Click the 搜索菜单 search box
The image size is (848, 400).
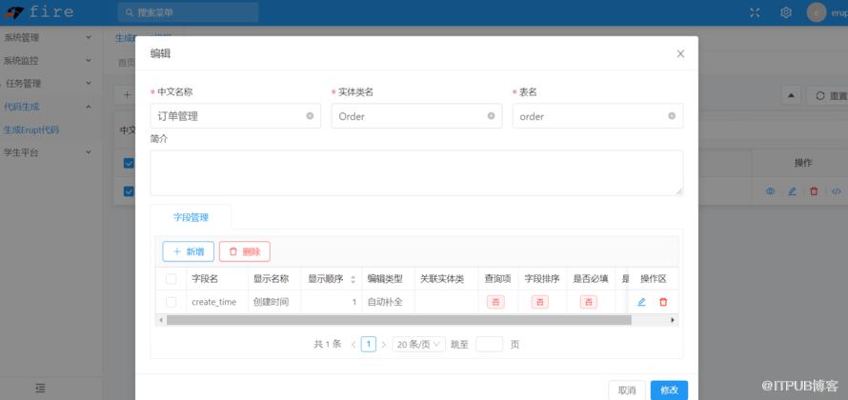188,12
